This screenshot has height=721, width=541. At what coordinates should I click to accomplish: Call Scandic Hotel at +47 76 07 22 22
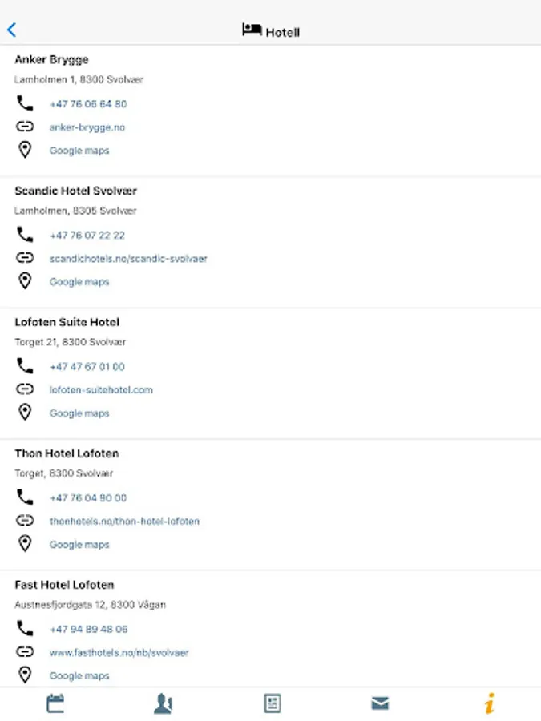(87, 236)
